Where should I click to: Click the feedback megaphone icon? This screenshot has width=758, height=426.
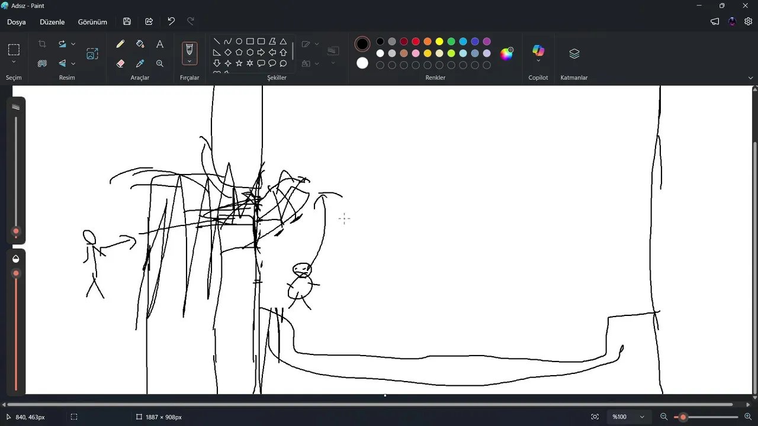[x=715, y=21]
